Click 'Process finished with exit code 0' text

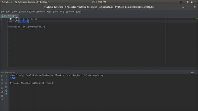[32, 83]
